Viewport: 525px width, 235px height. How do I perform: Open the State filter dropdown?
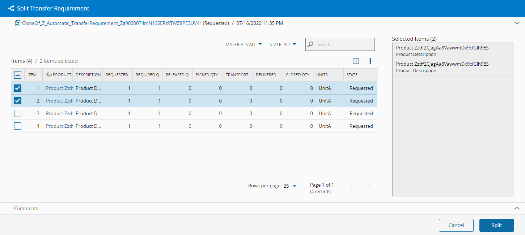(283, 44)
